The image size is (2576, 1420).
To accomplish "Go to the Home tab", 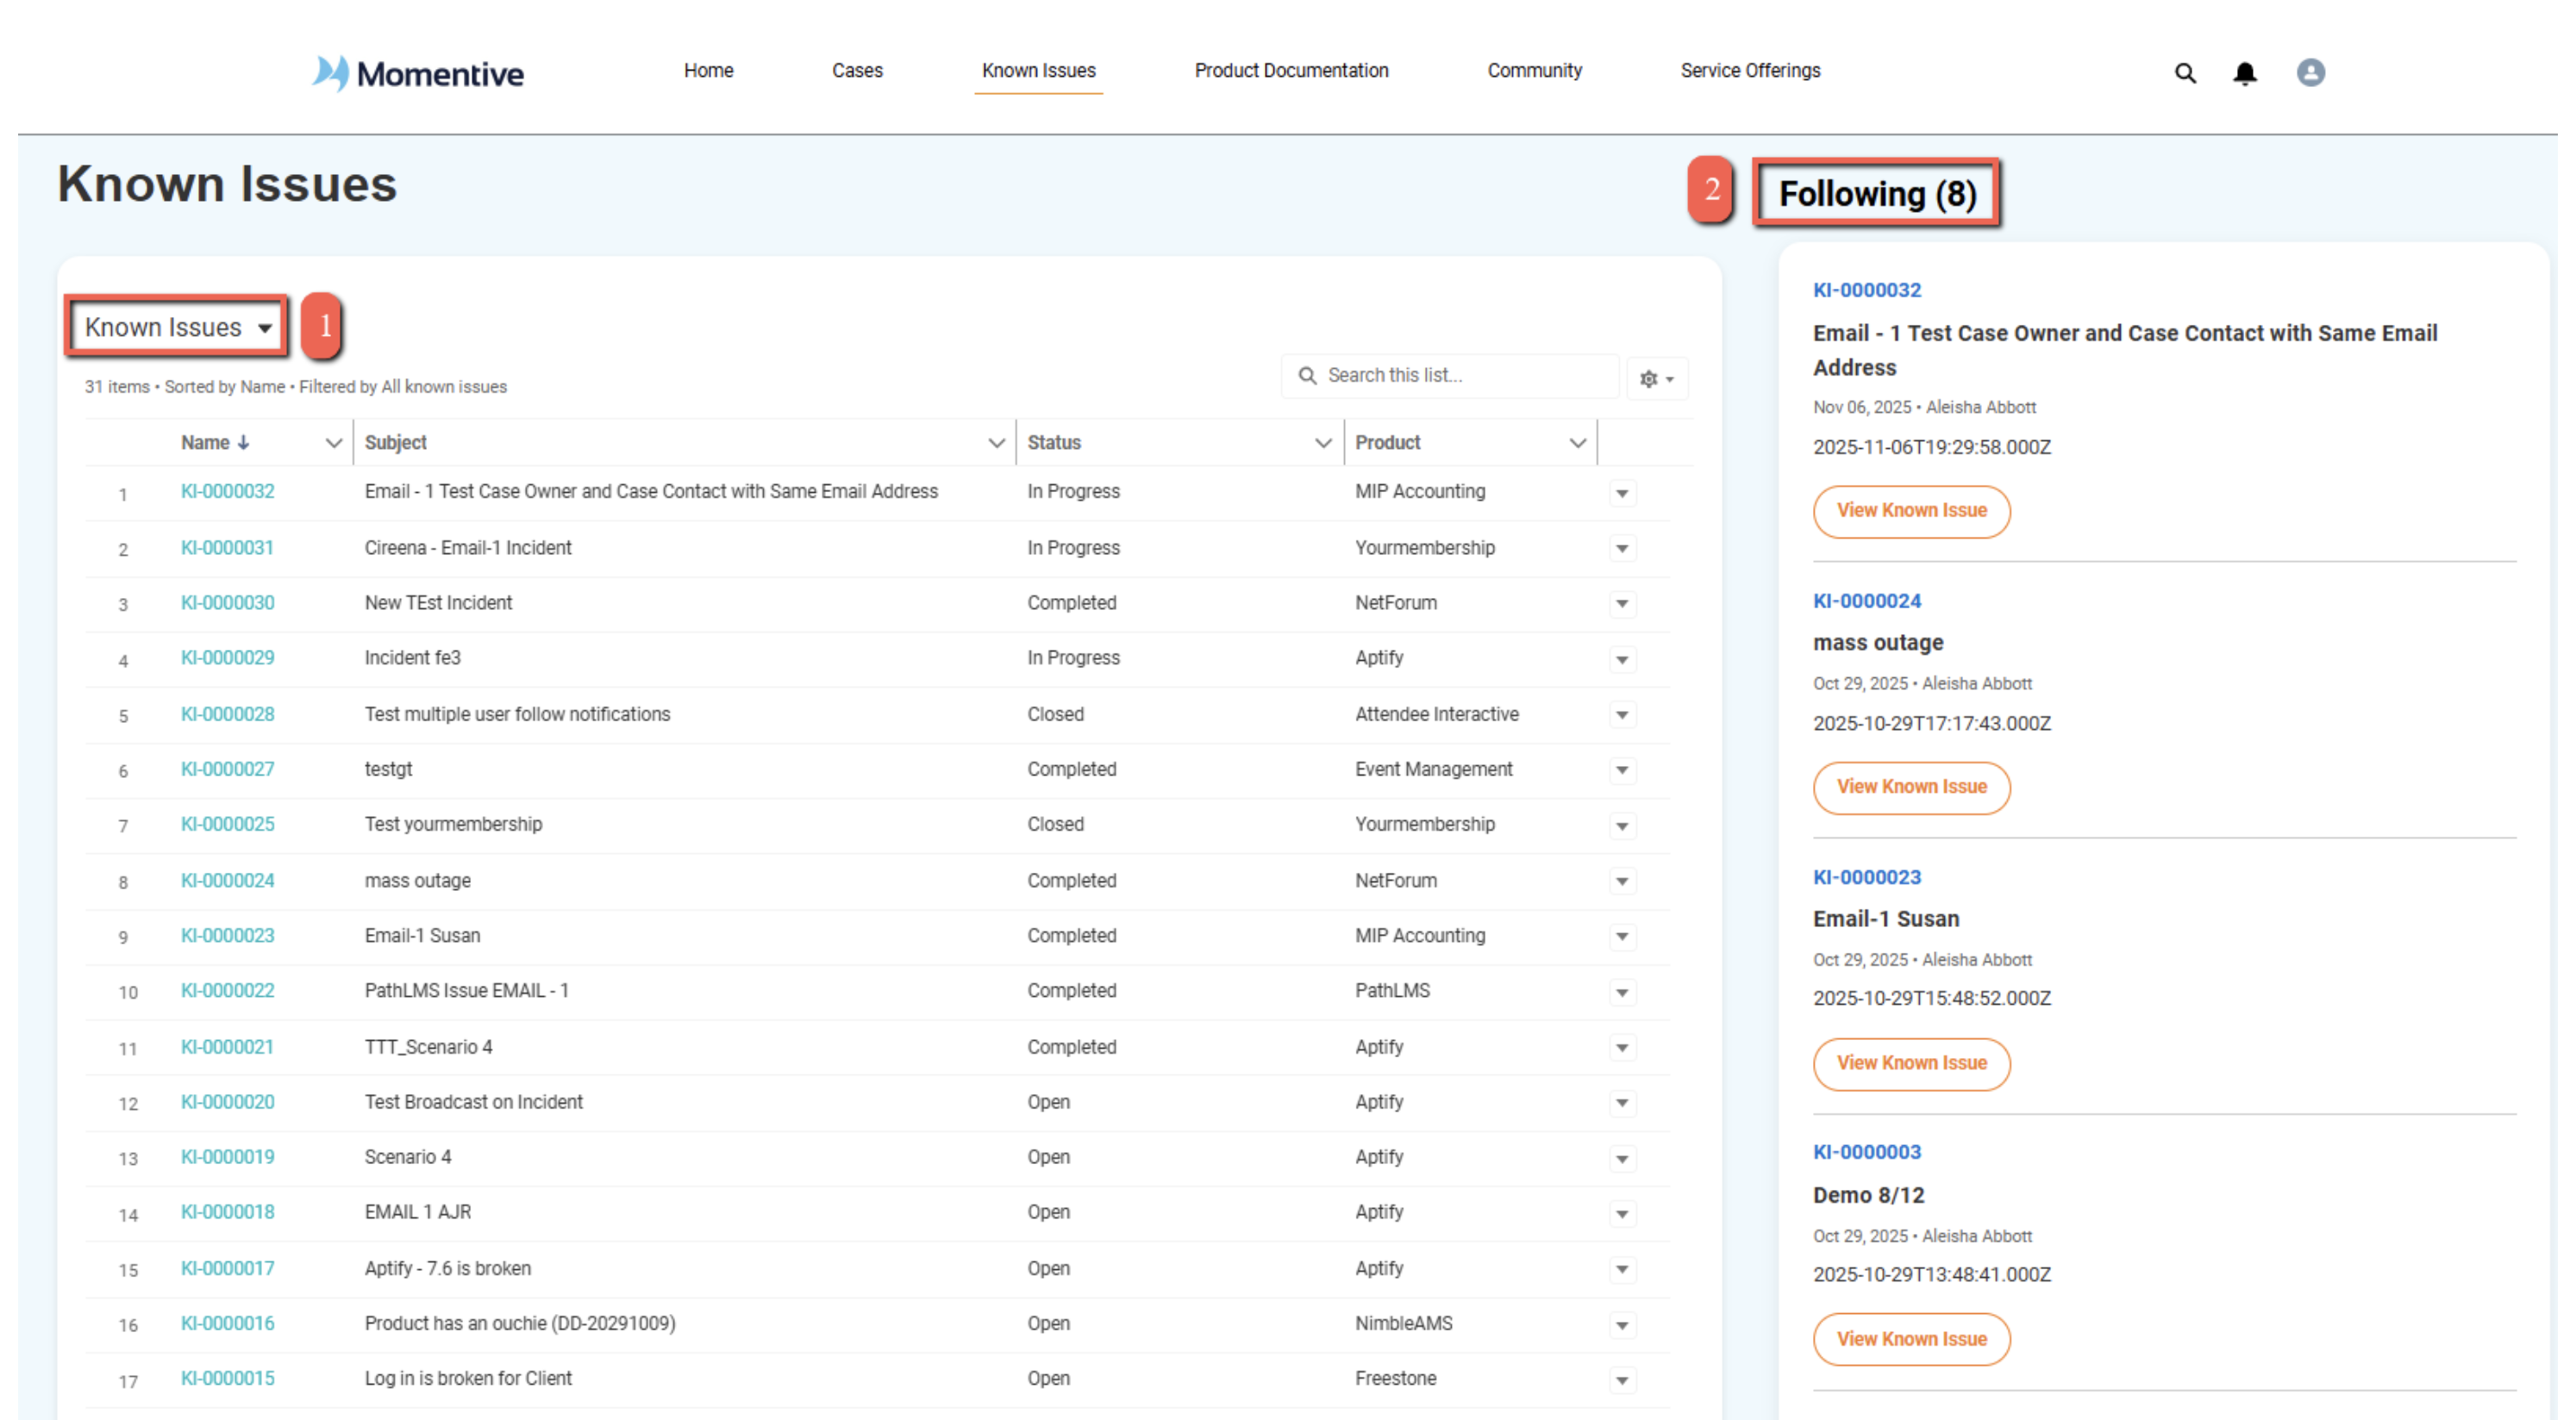I will click(x=709, y=71).
